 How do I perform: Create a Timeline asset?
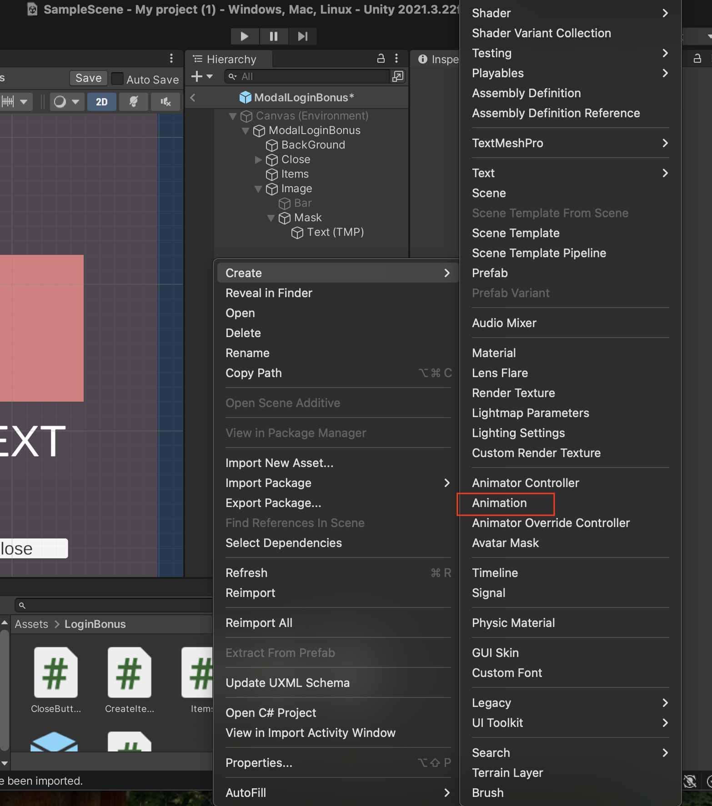570,573
